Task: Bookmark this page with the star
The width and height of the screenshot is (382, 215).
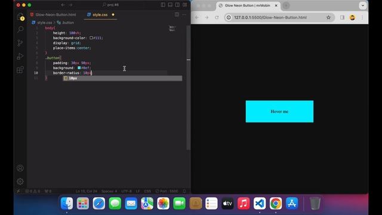Action: tap(328, 17)
